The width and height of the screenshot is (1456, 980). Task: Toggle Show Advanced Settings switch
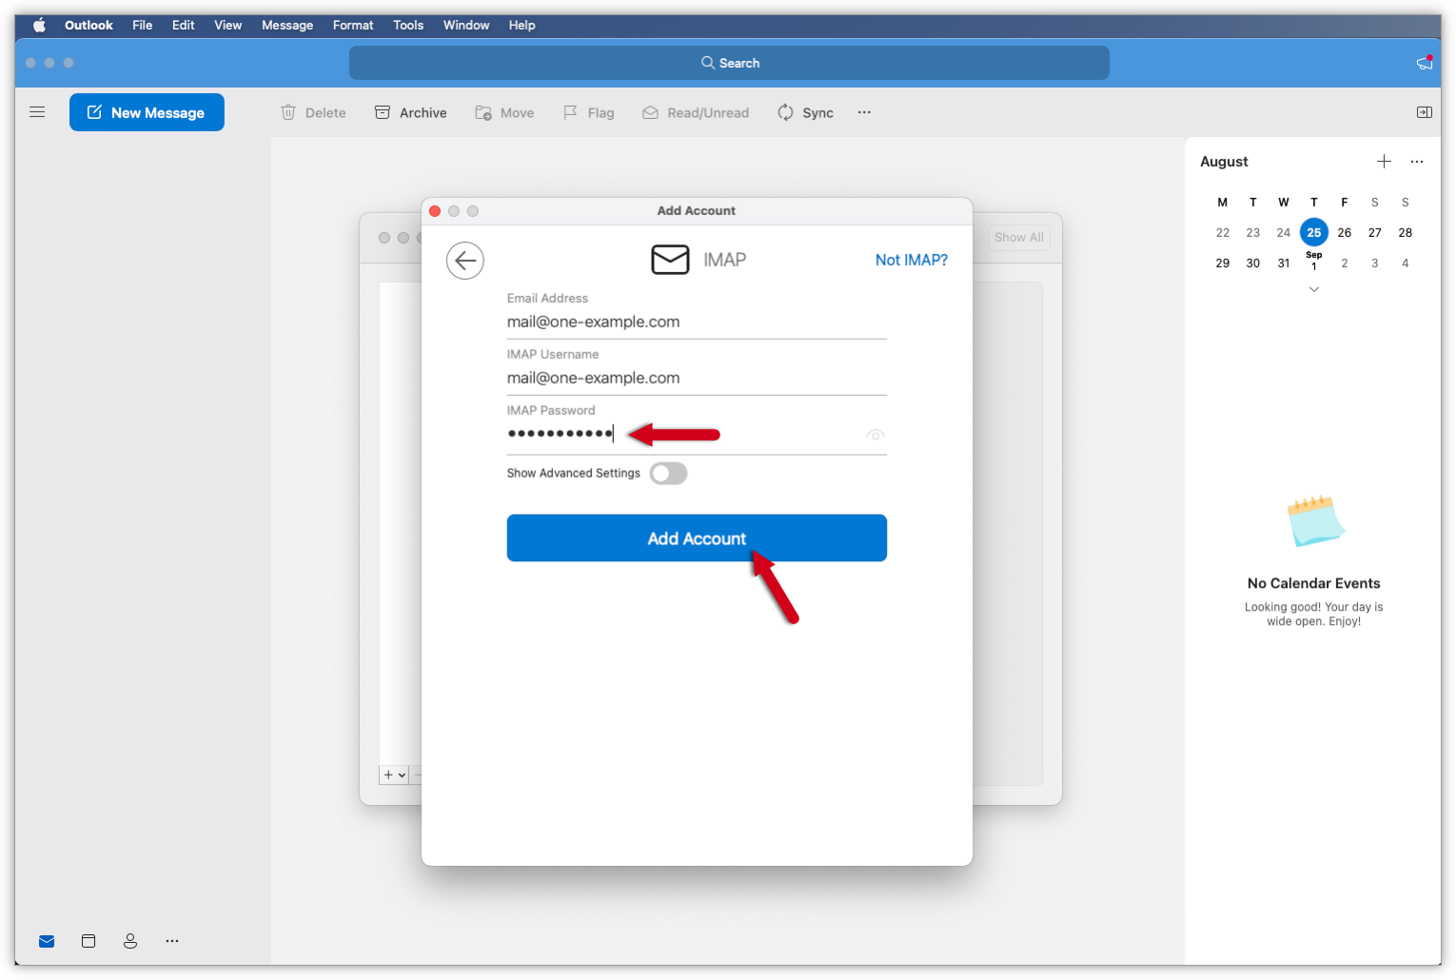[668, 474]
